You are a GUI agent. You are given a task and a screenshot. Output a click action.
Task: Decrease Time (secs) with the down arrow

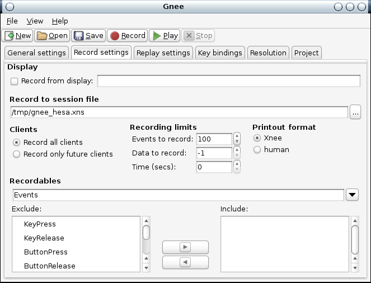click(x=237, y=169)
